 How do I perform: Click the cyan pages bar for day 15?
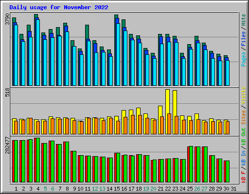click(x=118, y=54)
